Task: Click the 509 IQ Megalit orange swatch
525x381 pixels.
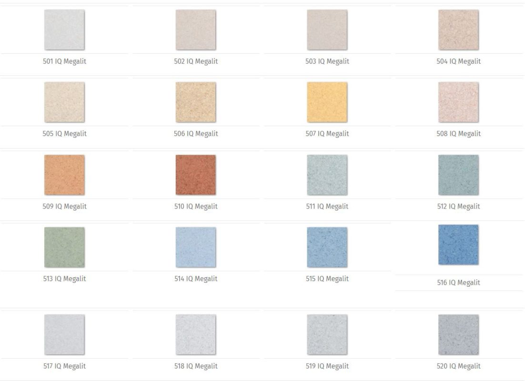Action: pyautogui.click(x=64, y=175)
